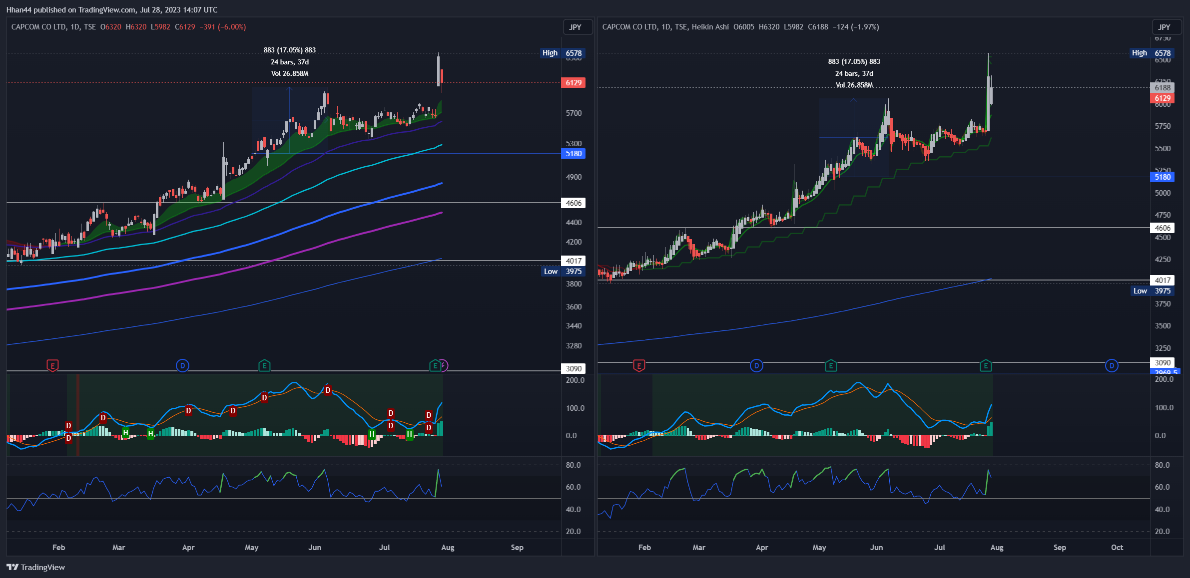This screenshot has height=578, width=1190.
Task: Click the TradingView logo at bottom left
Action: (x=35, y=567)
